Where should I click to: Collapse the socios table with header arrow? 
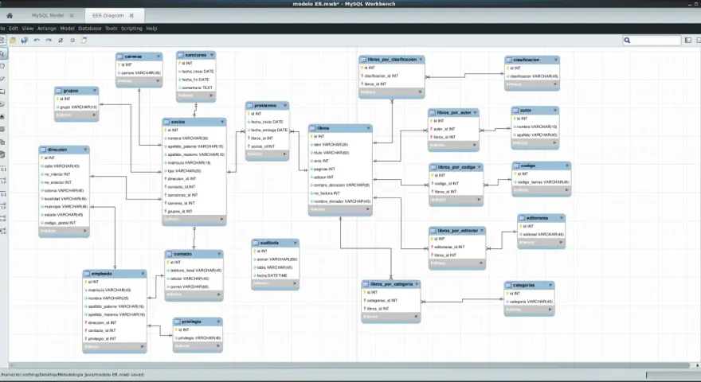222,122
